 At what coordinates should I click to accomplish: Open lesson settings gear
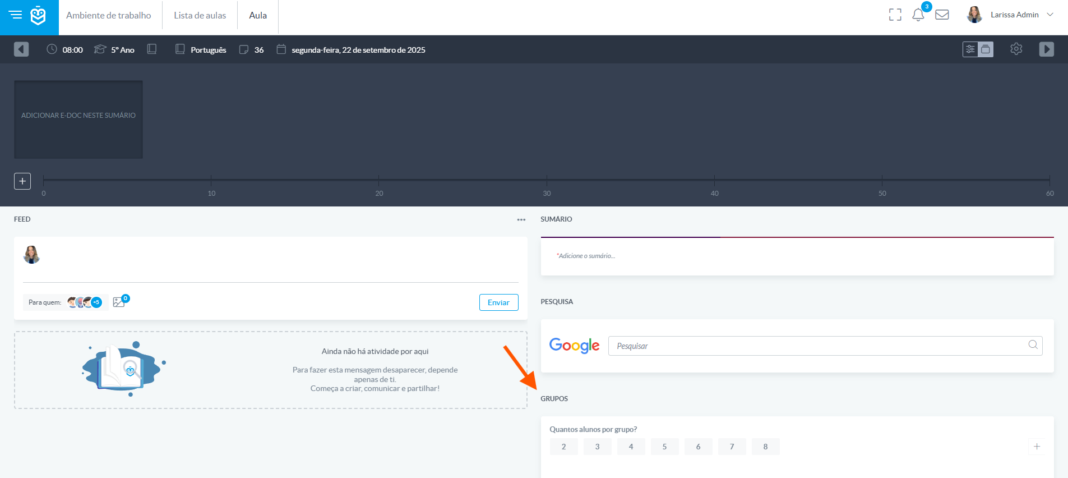(1016, 49)
